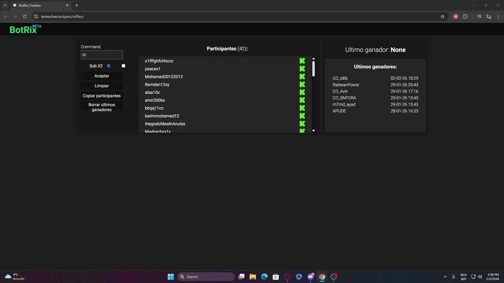Open the Chrome extensions puzzle icon
The image size is (504, 283).
pos(465,17)
